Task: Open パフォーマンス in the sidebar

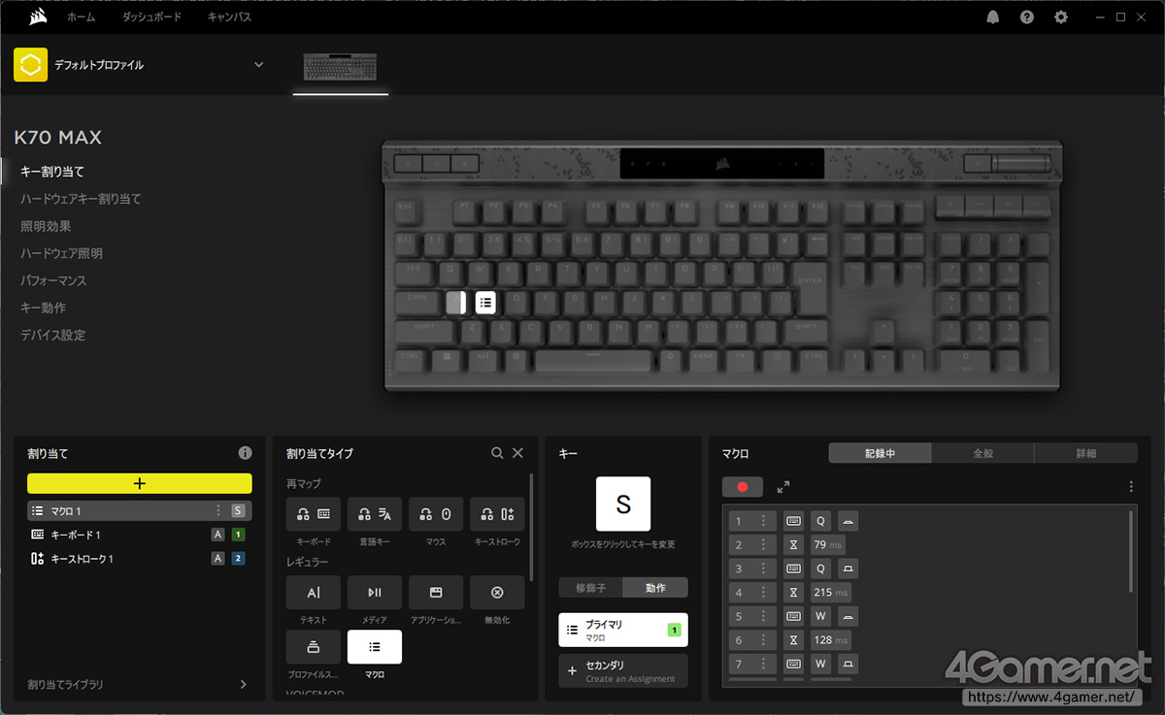Action: pos(53,280)
